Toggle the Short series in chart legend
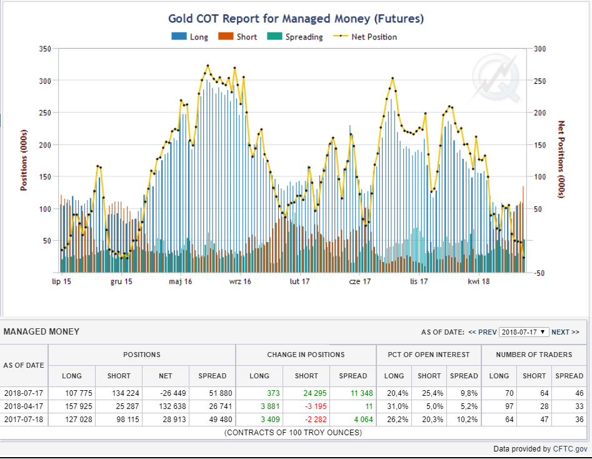The image size is (592, 459). click(x=238, y=37)
